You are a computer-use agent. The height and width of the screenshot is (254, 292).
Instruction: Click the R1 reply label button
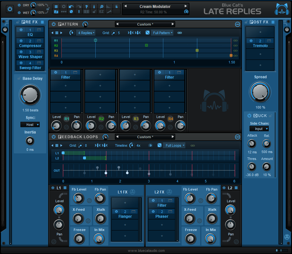coord(67,119)
